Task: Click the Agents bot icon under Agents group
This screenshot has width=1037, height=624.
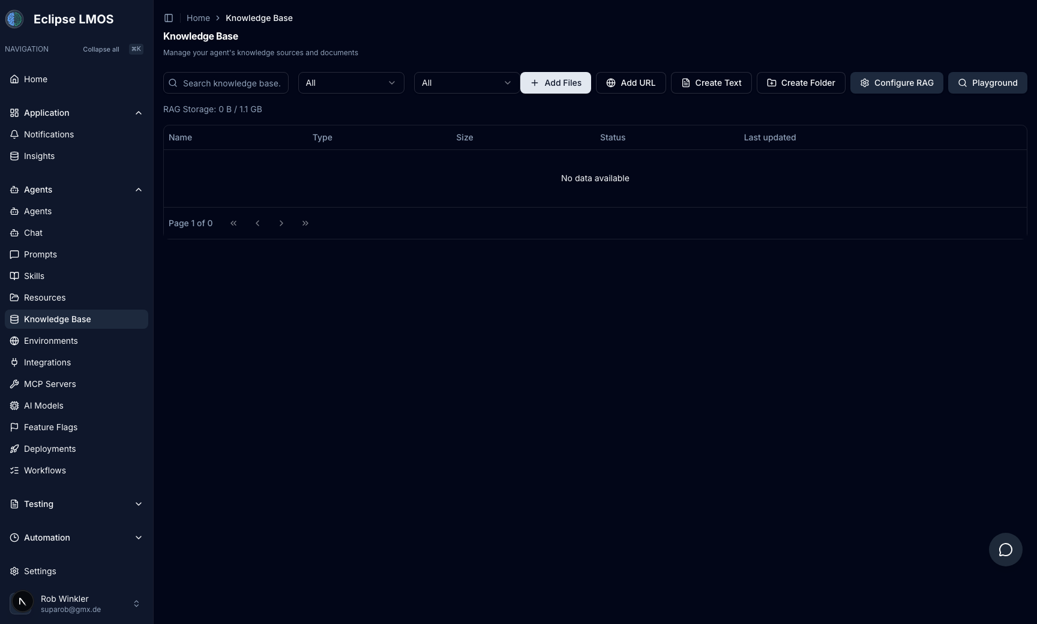Action: tap(14, 211)
